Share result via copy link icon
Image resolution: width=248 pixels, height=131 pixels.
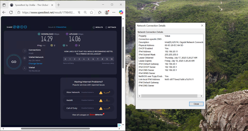click(14, 27)
